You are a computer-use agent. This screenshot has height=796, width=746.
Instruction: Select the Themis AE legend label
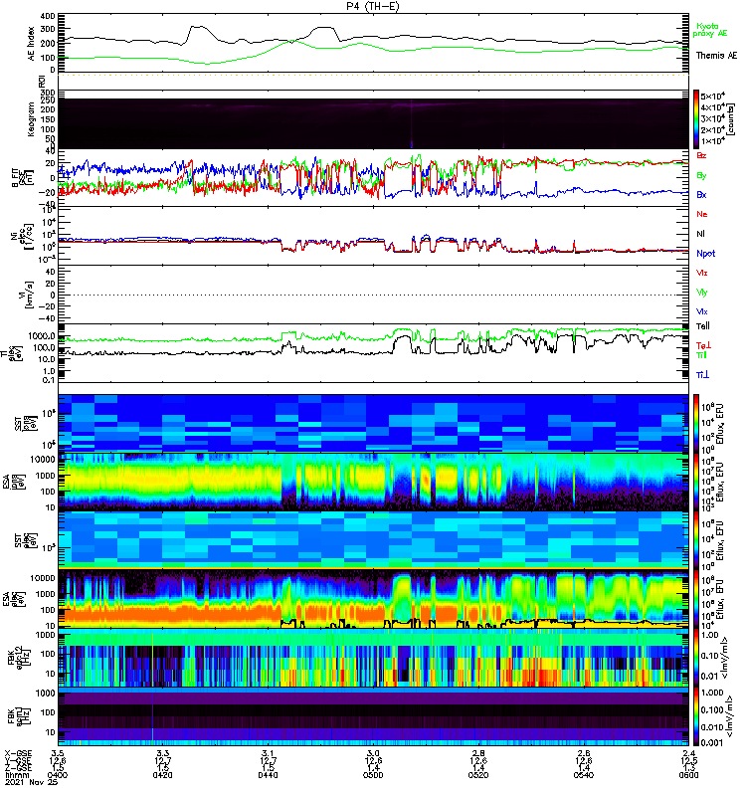716,56
